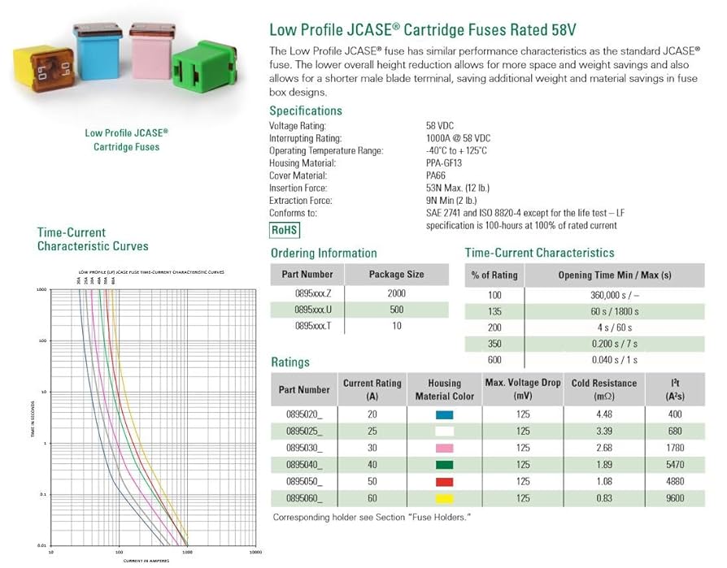This screenshot has width=727, height=568.
Task: Click ratings part number '0895030_'
Action: tap(304, 448)
